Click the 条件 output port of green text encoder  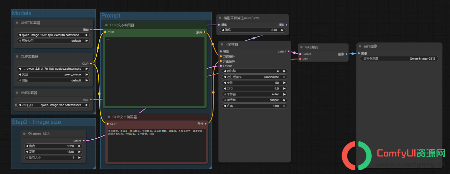(205, 32)
